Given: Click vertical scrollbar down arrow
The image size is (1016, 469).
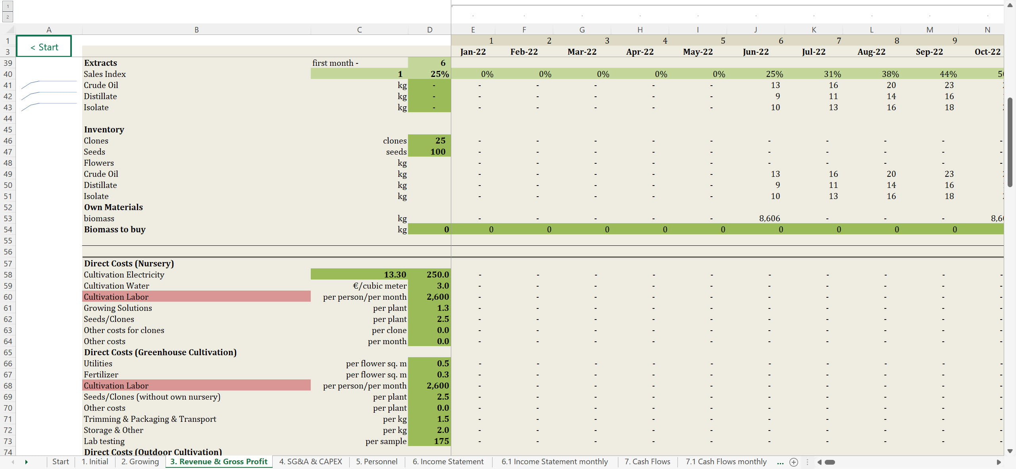Looking at the screenshot, I should point(1010,451).
